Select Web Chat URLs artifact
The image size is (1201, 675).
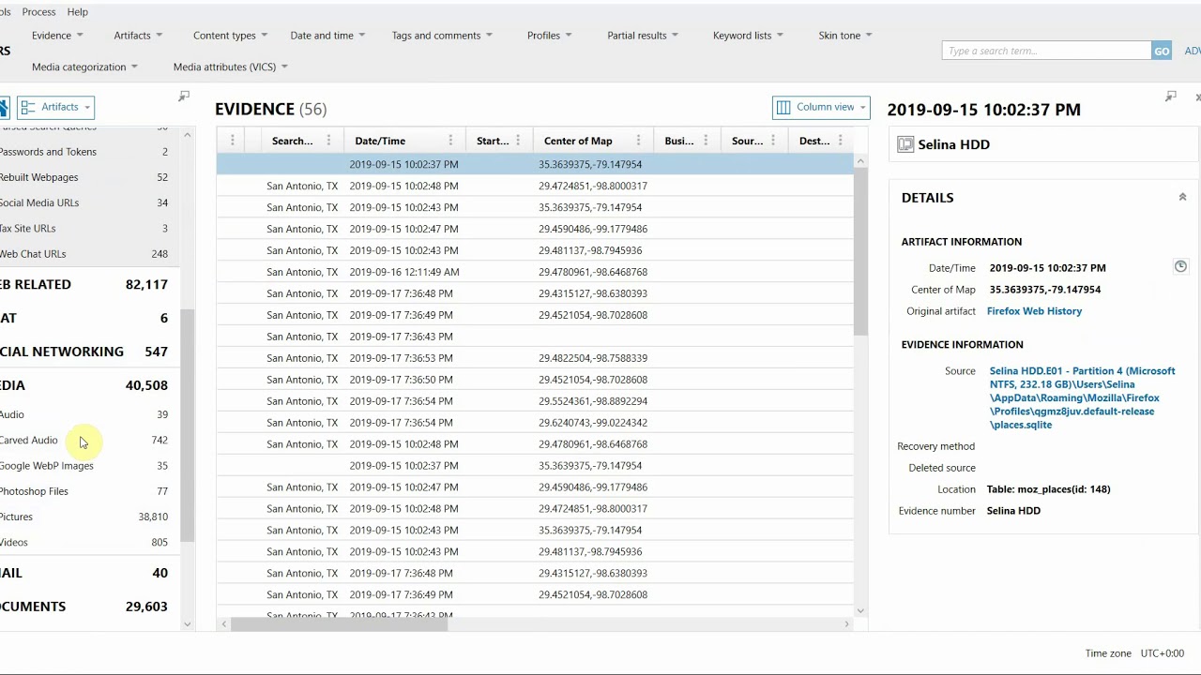point(84,254)
